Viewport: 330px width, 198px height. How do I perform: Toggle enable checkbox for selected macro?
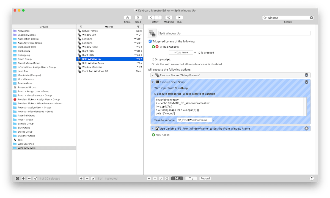coord(93,179)
